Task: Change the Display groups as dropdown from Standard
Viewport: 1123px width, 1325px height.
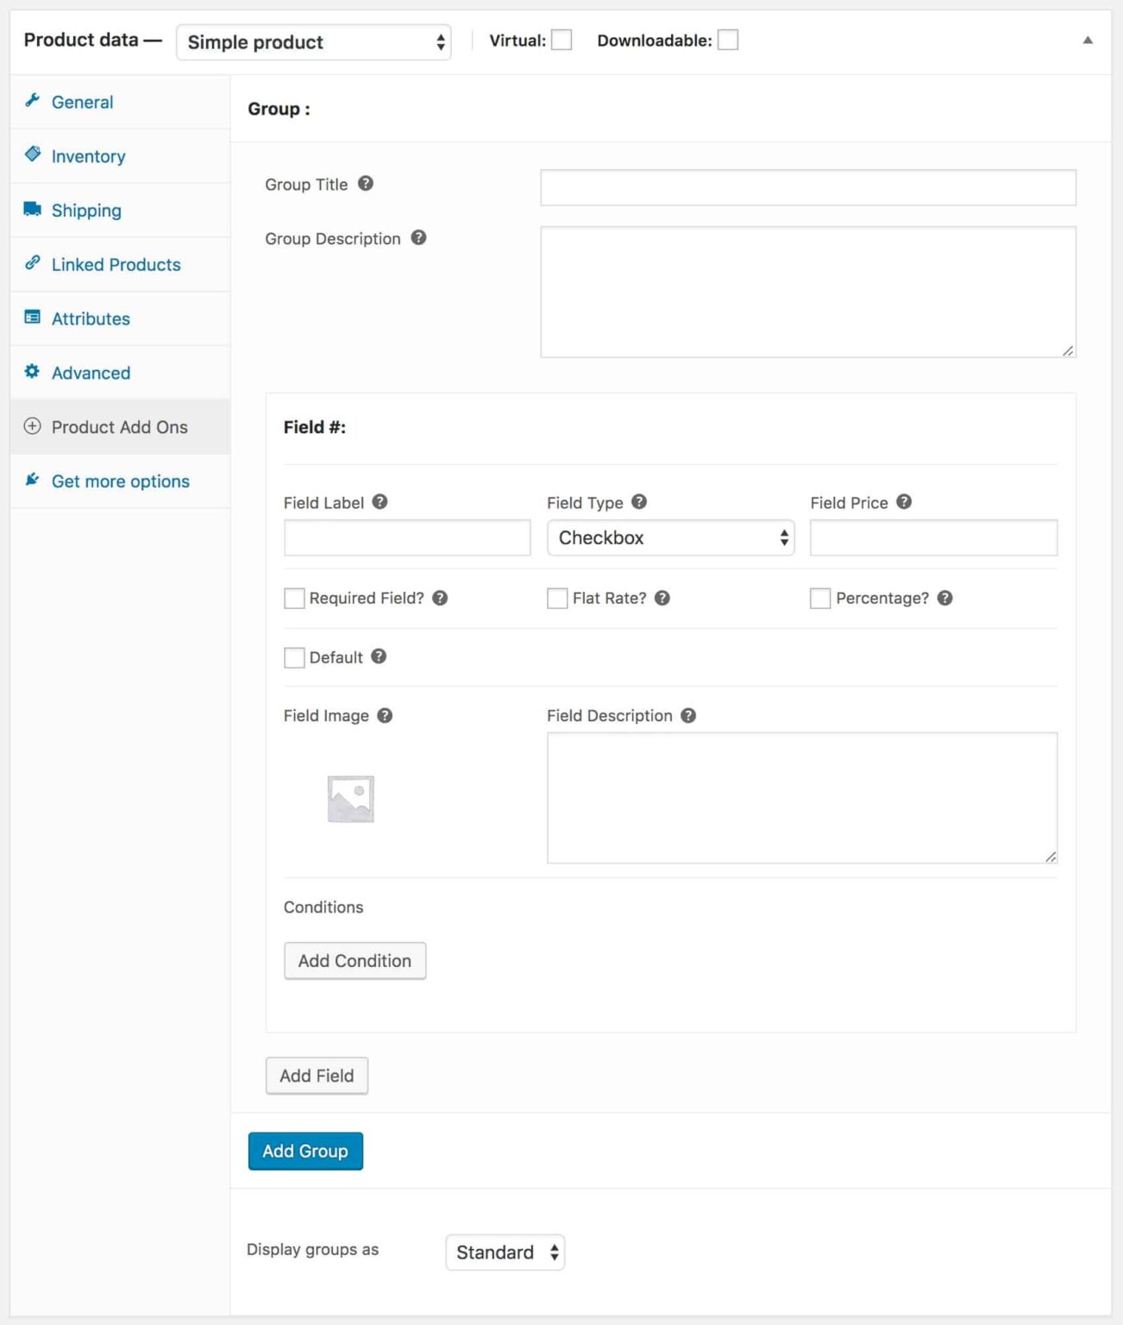Action: click(x=504, y=1251)
